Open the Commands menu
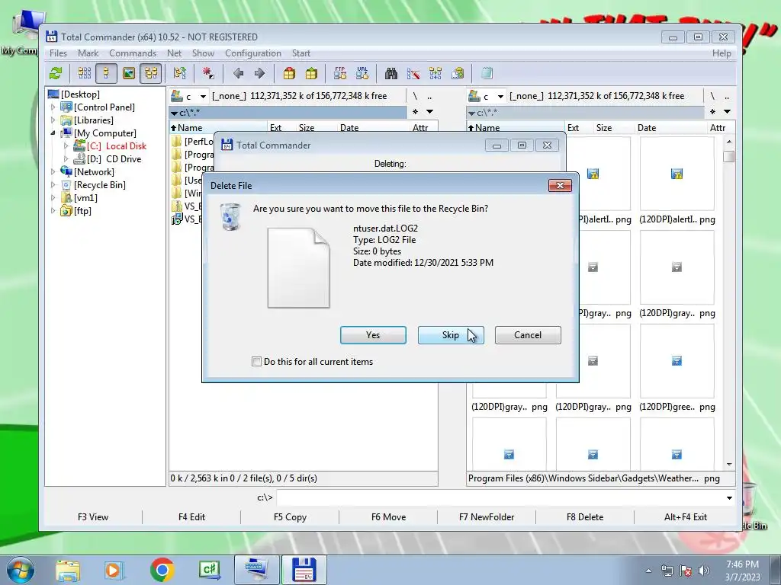This screenshot has height=585, width=781. [133, 53]
